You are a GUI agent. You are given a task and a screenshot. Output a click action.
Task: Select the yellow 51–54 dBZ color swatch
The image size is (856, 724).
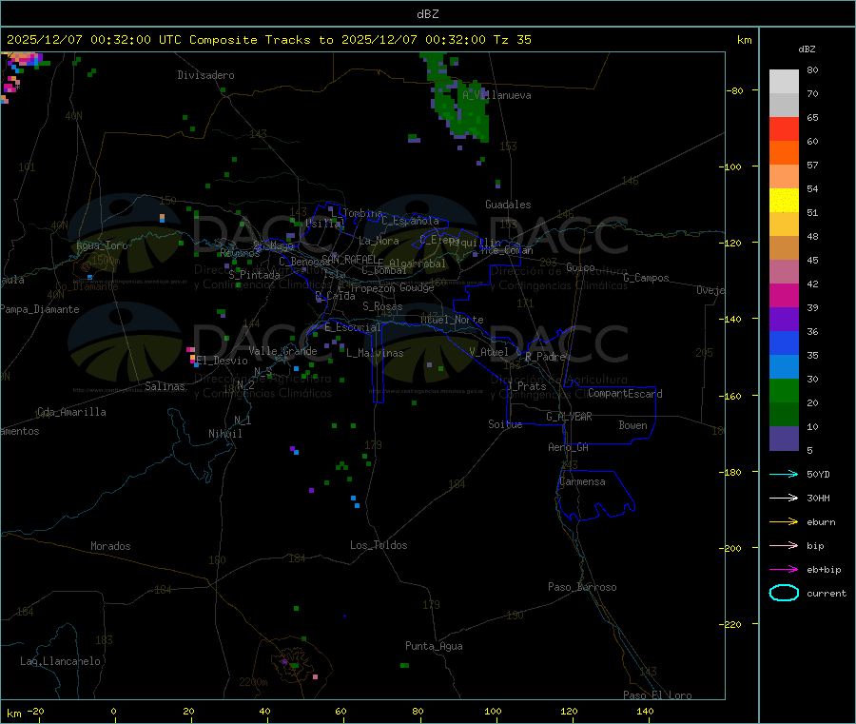[x=784, y=201]
